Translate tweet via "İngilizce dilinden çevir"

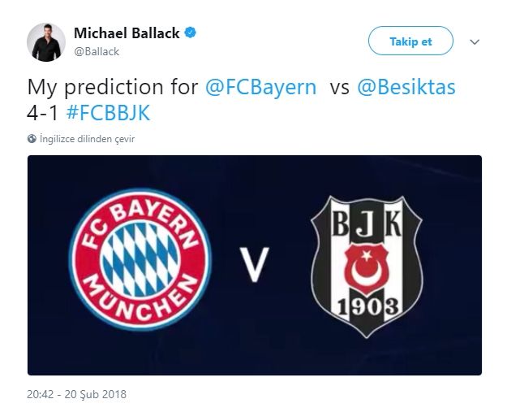[87, 139]
